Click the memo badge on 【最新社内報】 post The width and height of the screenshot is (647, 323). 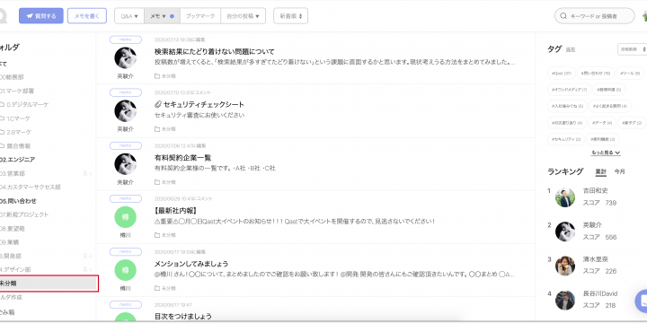click(x=126, y=198)
